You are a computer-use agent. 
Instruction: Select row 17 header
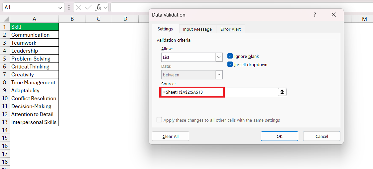[5, 154]
